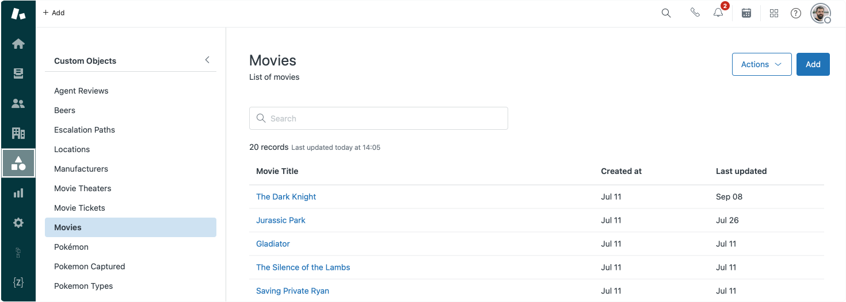
Task: Focus the movies Search field
Action: point(379,118)
